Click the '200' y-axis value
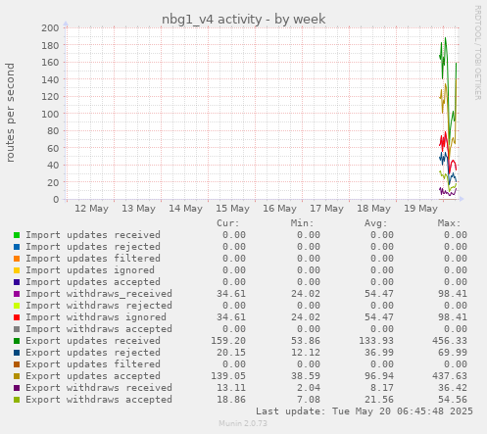Viewport: 487px width, 434px height. pyautogui.click(x=50, y=27)
